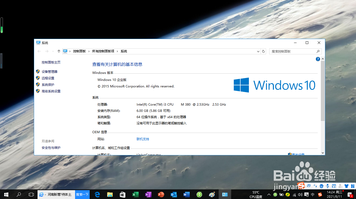The height and width of the screenshot is (199, 356).
Task: Click the scrollbar down arrow
Action: [323, 153]
